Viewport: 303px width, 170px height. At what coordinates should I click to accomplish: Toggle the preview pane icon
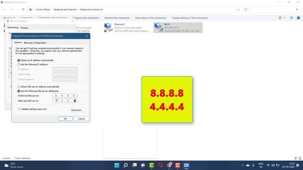click(291, 18)
